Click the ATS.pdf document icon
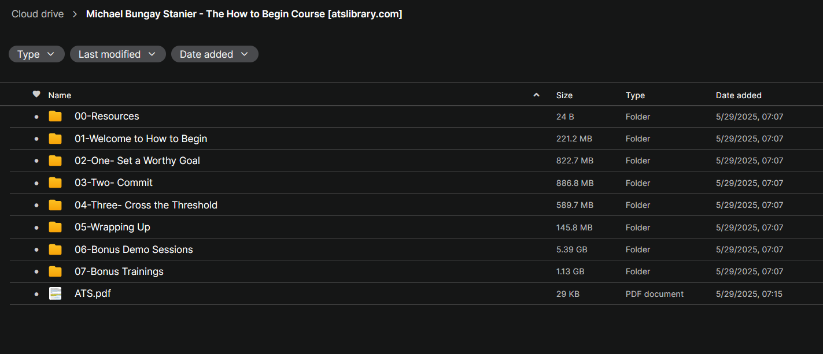 [x=55, y=294]
